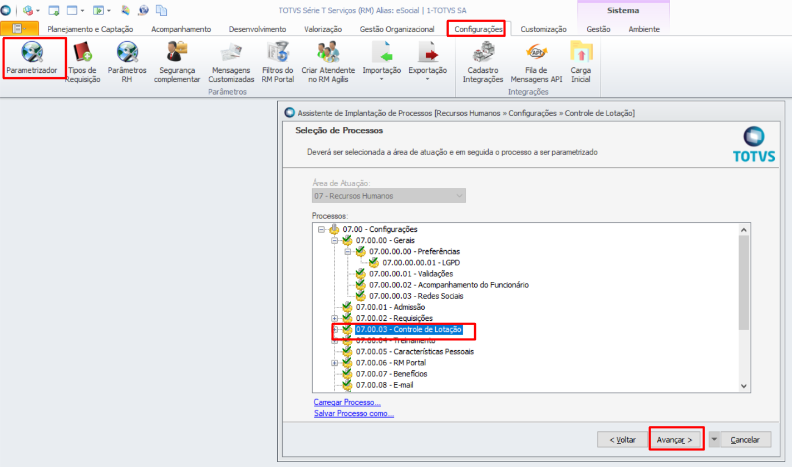The height and width of the screenshot is (467, 792).
Task: Open Carga Inicial
Action: (x=582, y=62)
